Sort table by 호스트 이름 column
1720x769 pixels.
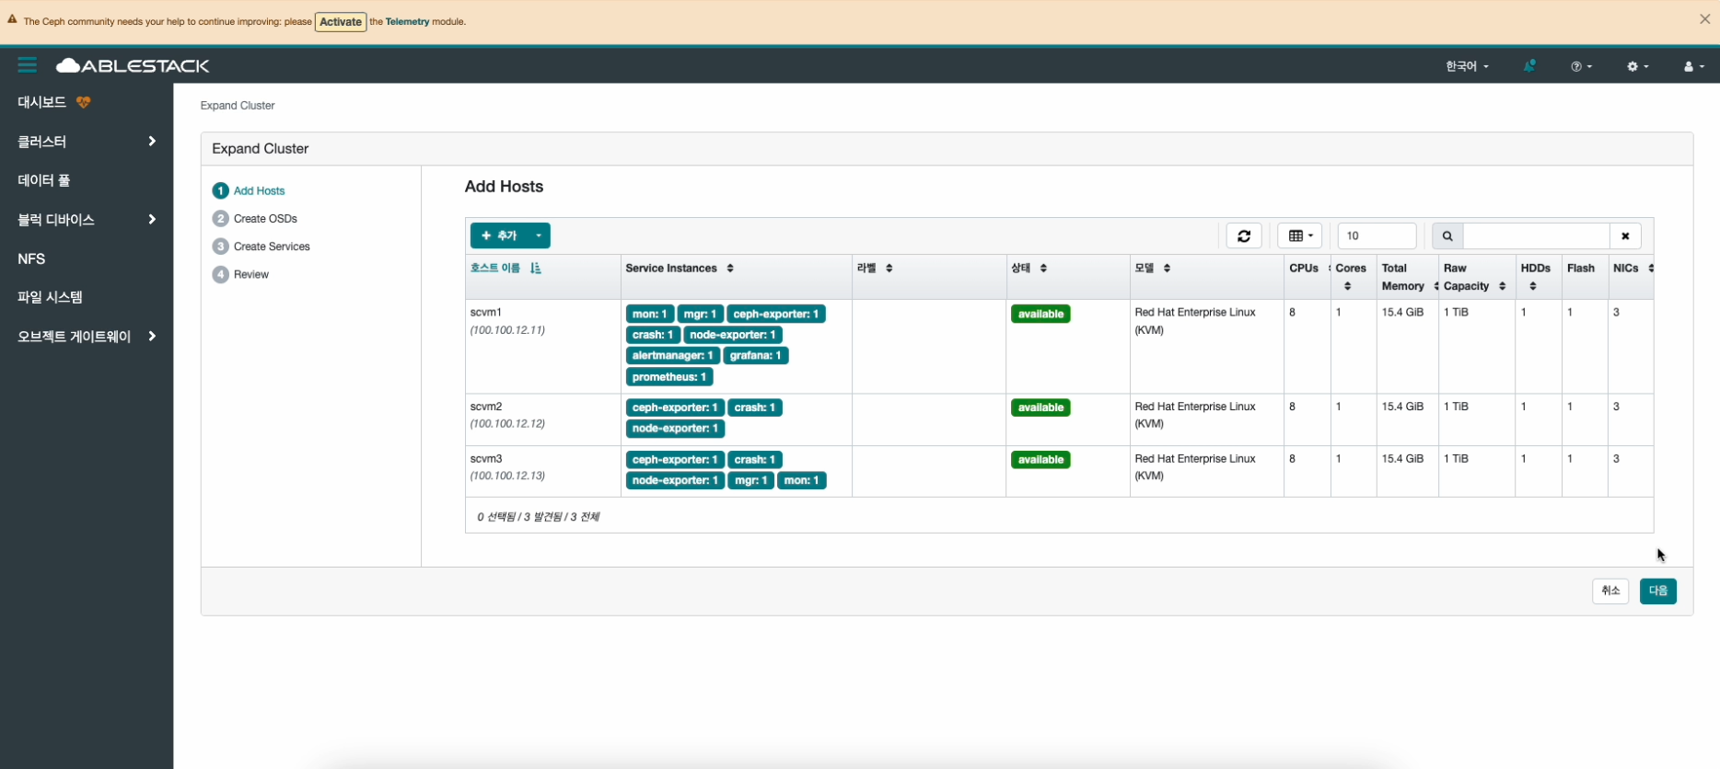pyautogui.click(x=496, y=269)
